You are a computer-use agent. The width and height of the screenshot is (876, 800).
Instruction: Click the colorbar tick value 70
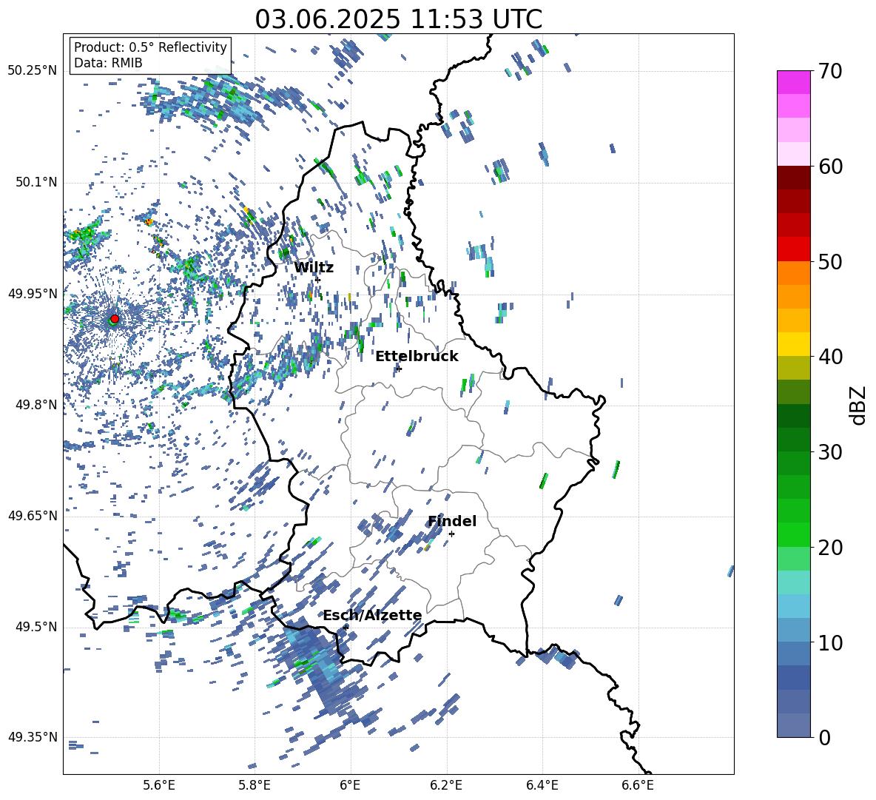pos(829,71)
